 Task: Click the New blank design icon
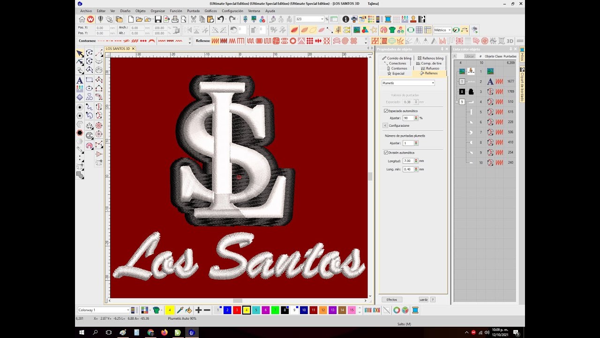click(x=131, y=19)
